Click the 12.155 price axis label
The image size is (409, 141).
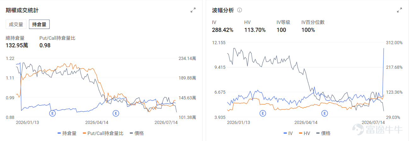[x=218, y=43]
